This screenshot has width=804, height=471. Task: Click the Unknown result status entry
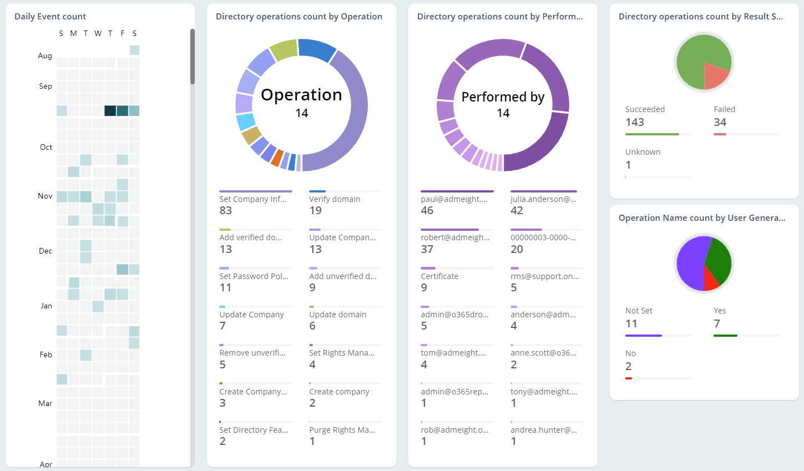[642, 151]
